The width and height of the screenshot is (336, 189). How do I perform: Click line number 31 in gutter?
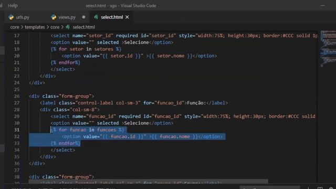(x=17, y=130)
